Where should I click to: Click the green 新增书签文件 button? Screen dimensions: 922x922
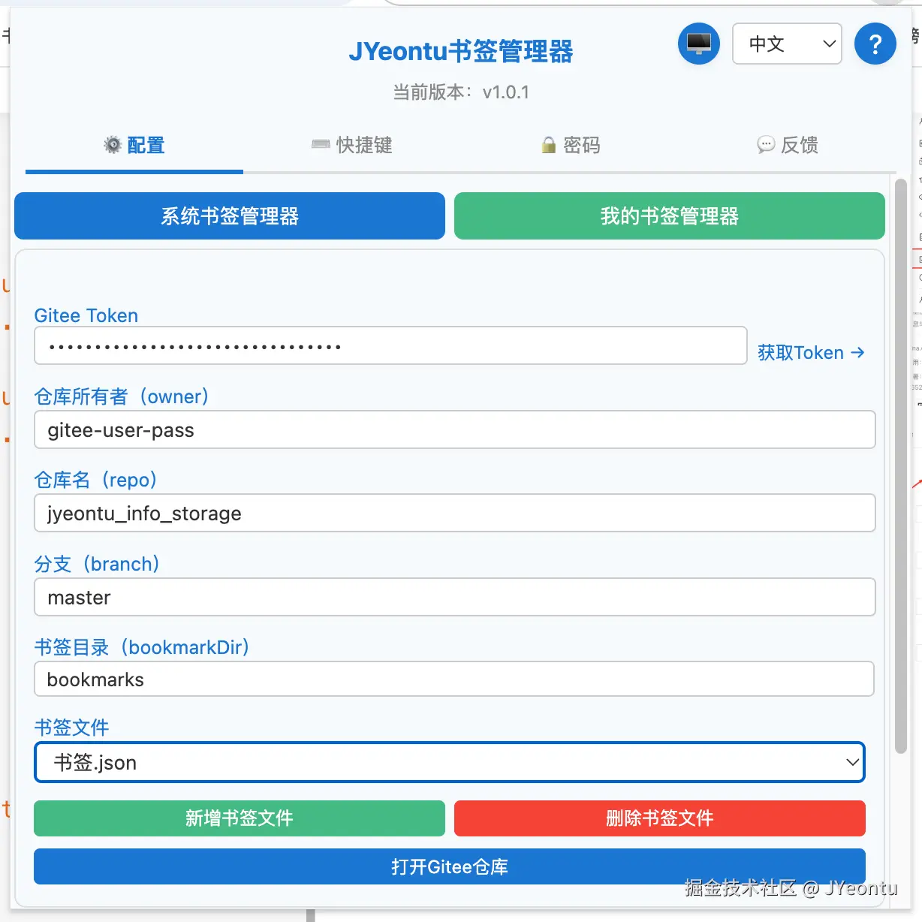click(x=240, y=818)
